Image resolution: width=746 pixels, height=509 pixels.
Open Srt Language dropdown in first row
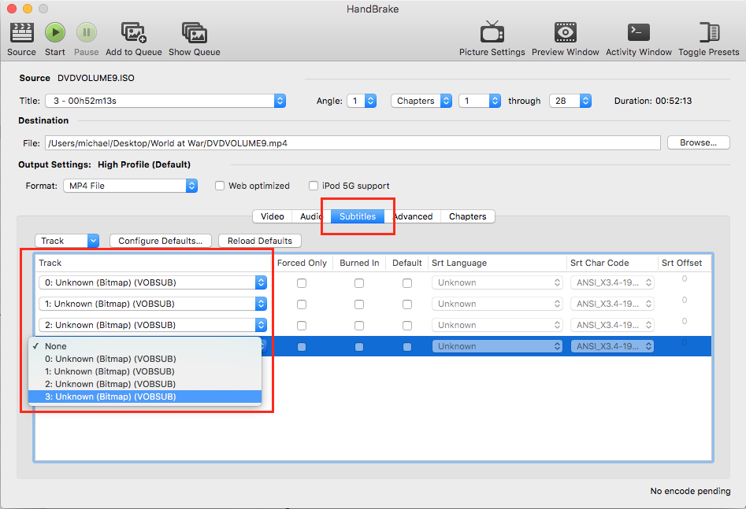click(497, 282)
